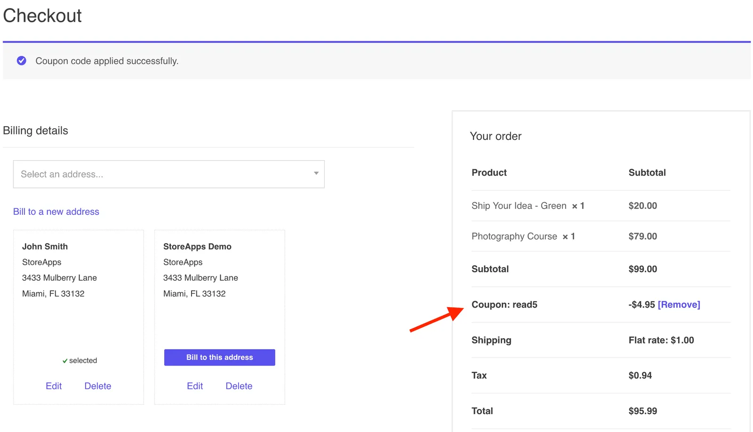The image size is (753, 432).
Task: Click the Bill to this address button
Action: click(219, 358)
